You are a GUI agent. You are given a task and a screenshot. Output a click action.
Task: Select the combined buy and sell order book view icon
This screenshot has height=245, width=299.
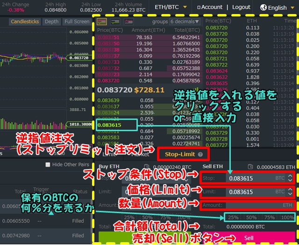coord(102,22)
